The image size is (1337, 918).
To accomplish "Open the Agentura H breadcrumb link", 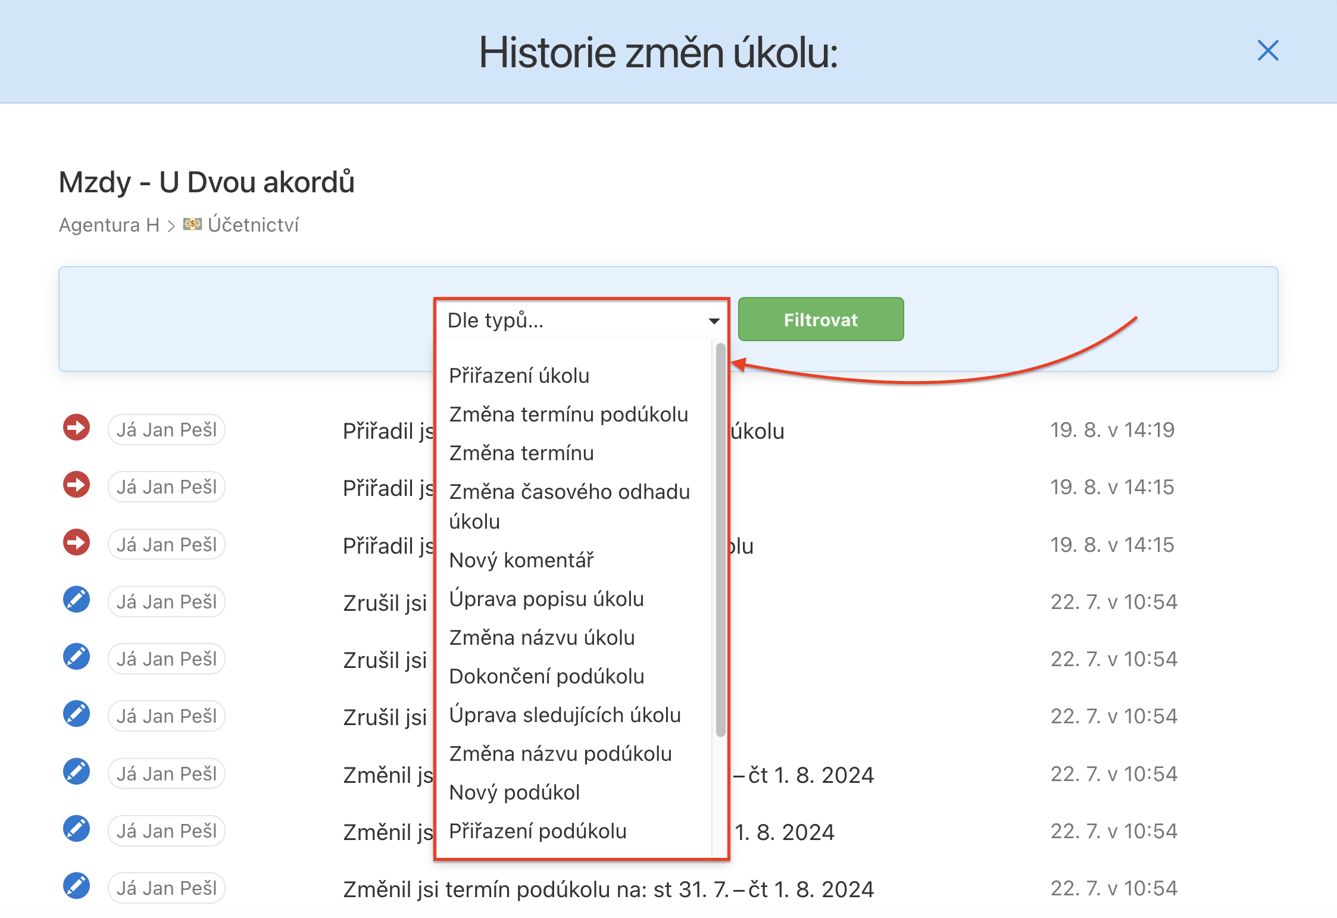I will click(109, 225).
